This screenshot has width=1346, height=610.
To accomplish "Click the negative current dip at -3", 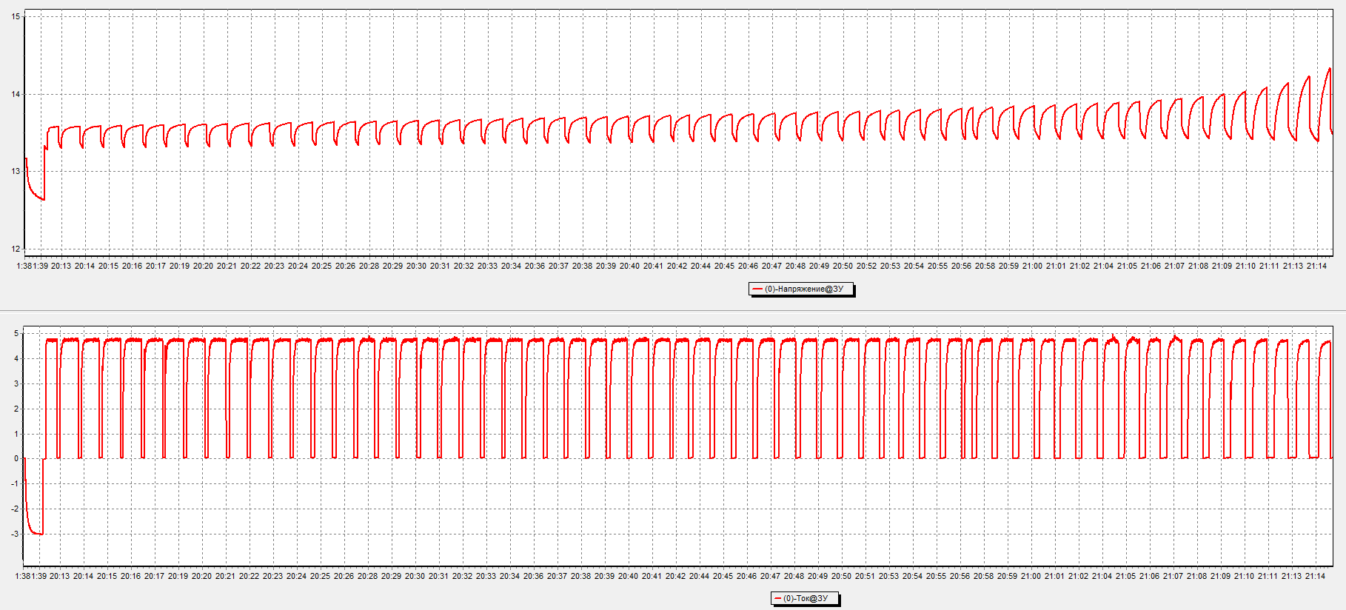I will click(x=37, y=533).
